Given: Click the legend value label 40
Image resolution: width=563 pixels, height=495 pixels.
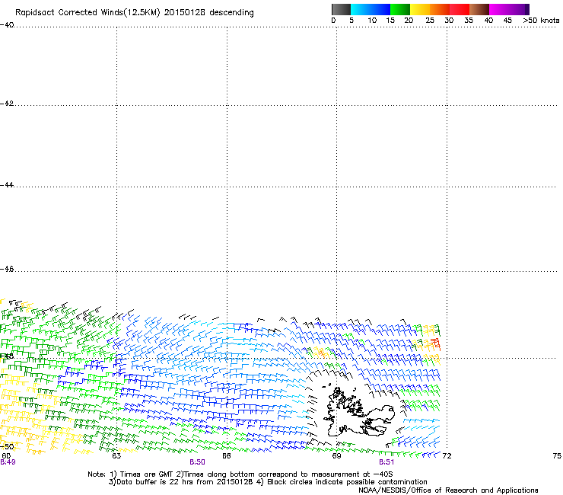Looking at the screenshot, I should coord(488,21).
